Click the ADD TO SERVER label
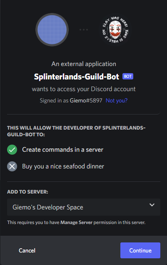This screenshot has height=265, width=167. click(27, 192)
